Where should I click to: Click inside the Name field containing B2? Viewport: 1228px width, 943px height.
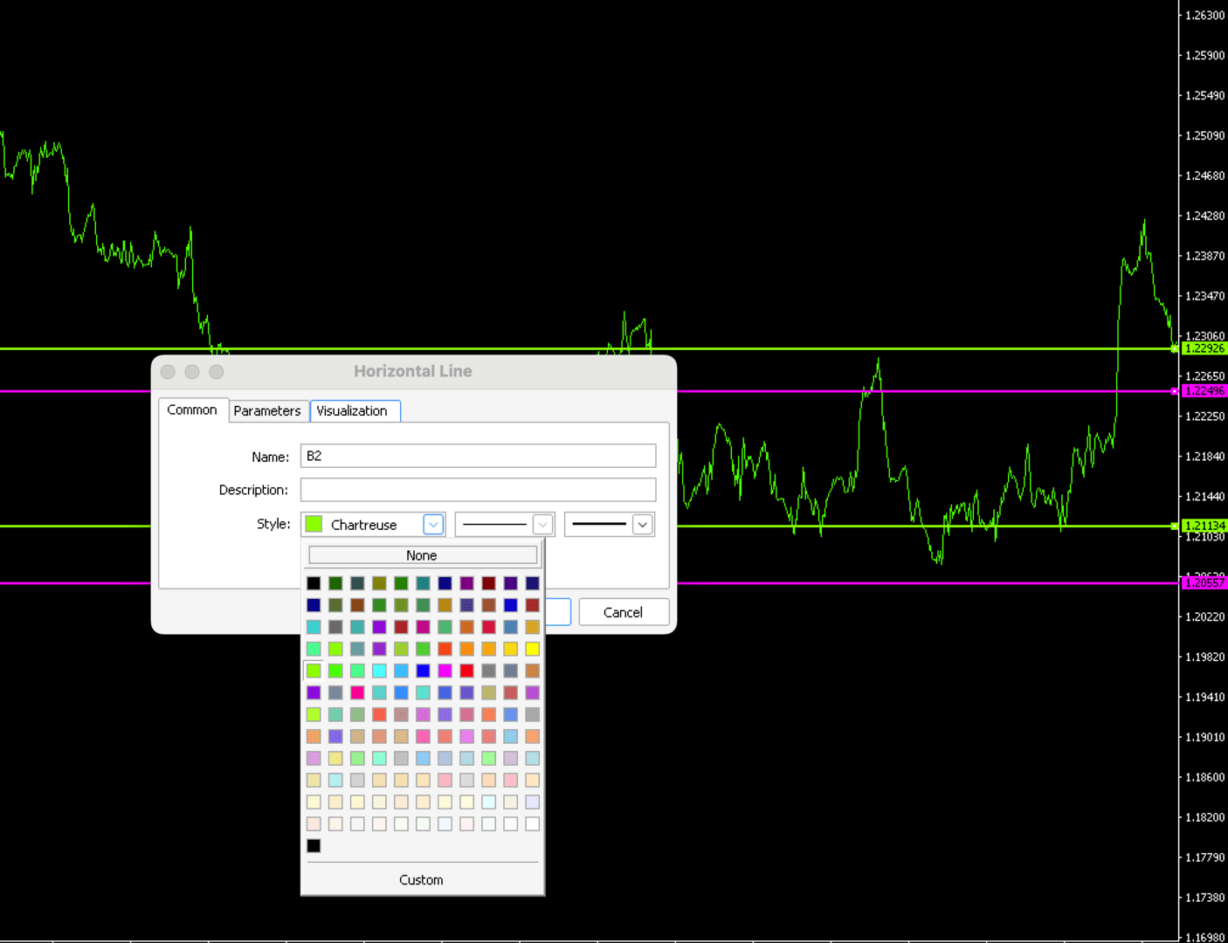pos(478,455)
